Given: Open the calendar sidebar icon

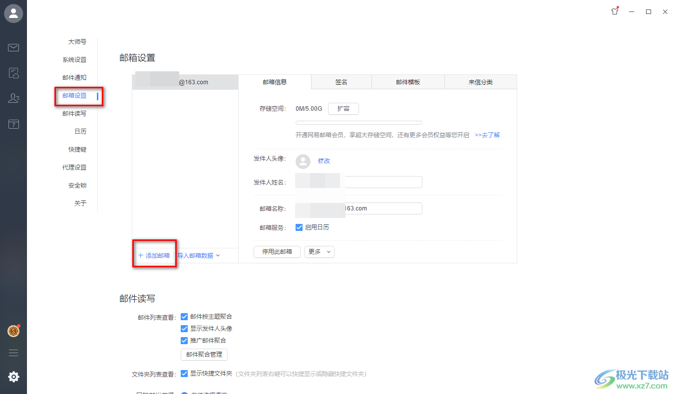Looking at the screenshot, I should coord(13,124).
